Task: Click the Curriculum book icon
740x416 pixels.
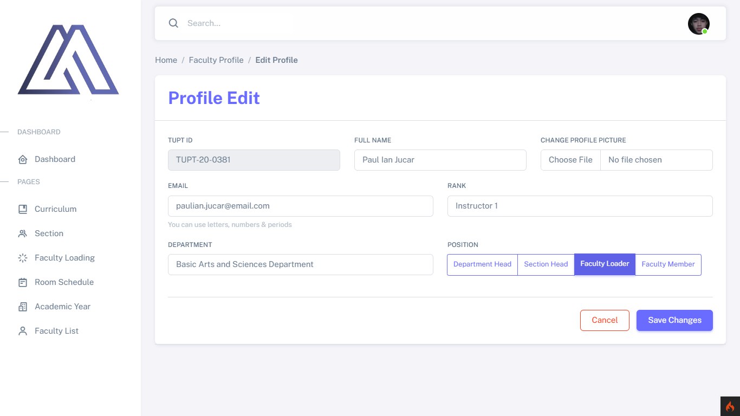Action: tap(23, 209)
